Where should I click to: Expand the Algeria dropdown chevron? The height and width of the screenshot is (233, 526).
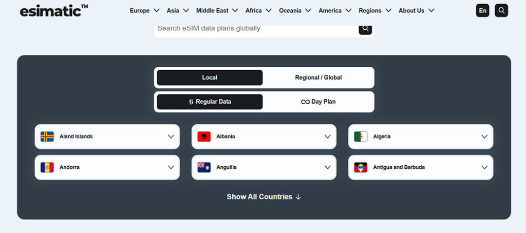click(484, 137)
